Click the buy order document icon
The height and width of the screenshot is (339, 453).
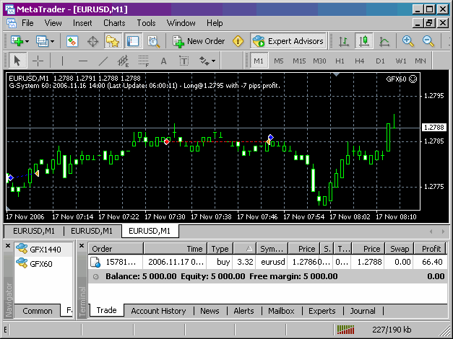(x=95, y=262)
